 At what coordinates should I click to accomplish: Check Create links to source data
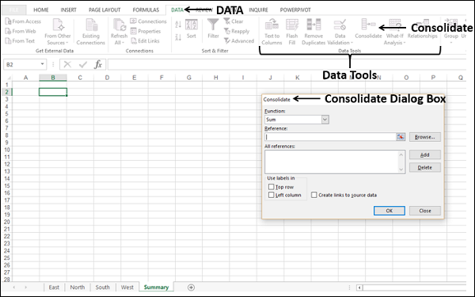click(314, 195)
